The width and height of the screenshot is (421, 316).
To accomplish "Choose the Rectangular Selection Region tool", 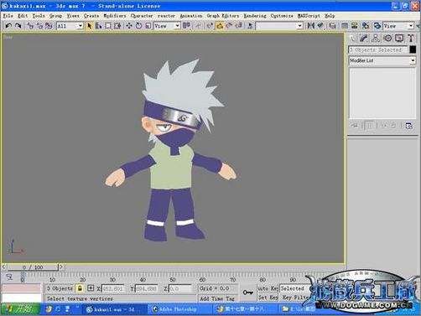I will click(x=108, y=26).
